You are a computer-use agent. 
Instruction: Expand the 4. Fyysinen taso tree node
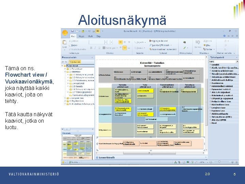point(65,101)
